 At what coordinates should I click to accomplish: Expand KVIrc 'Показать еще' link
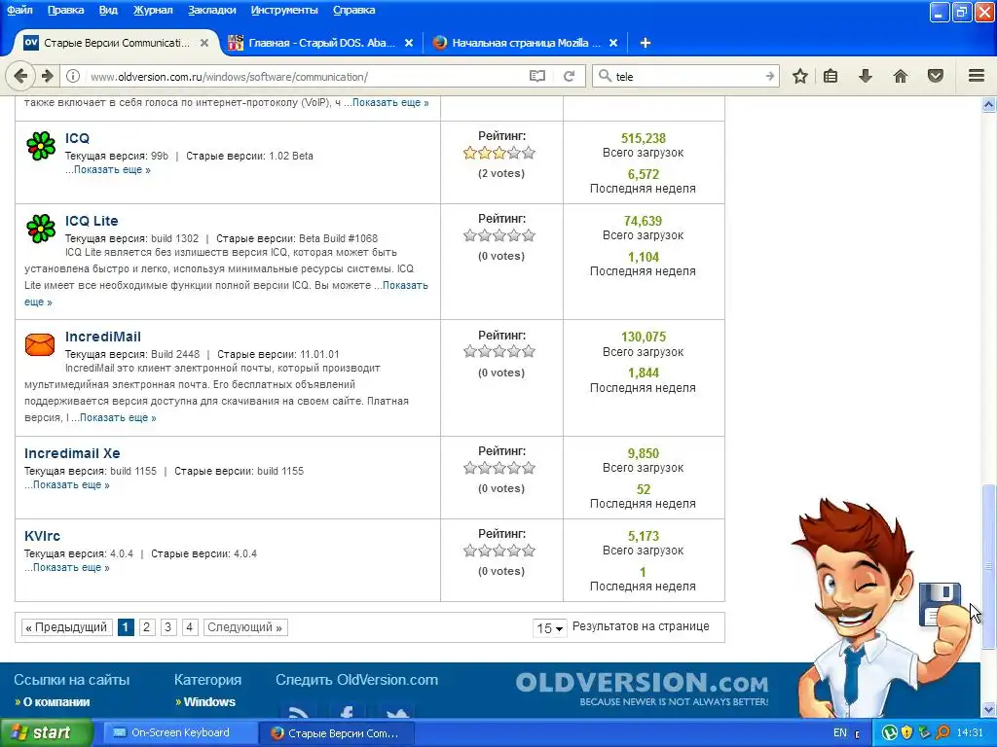(x=70, y=567)
